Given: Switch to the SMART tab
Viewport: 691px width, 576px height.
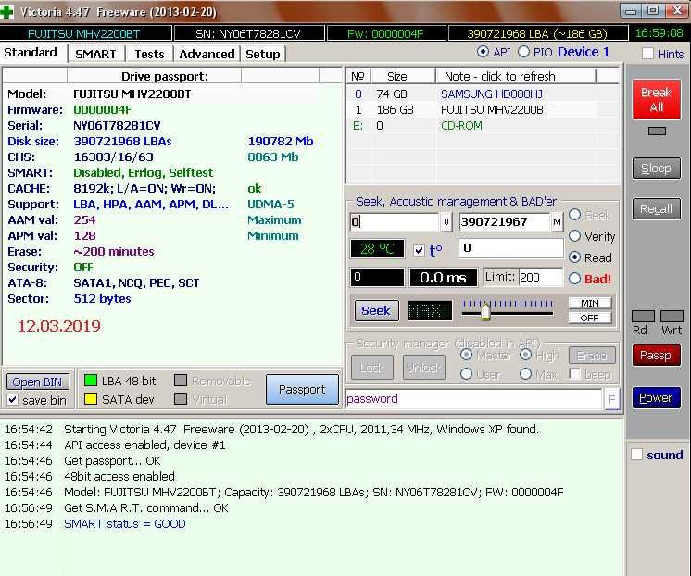Looking at the screenshot, I should pyautogui.click(x=95, y=55).
